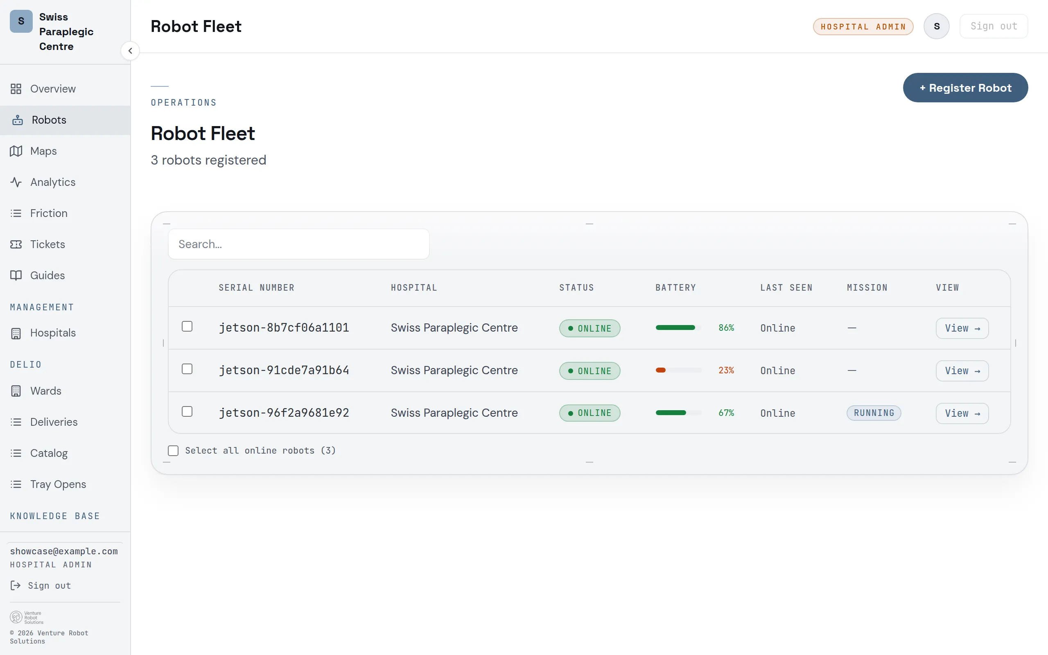Click ONLINE status of jetson-91cde7a91b64
The image size is (1048, 655).
coord(589,371)
